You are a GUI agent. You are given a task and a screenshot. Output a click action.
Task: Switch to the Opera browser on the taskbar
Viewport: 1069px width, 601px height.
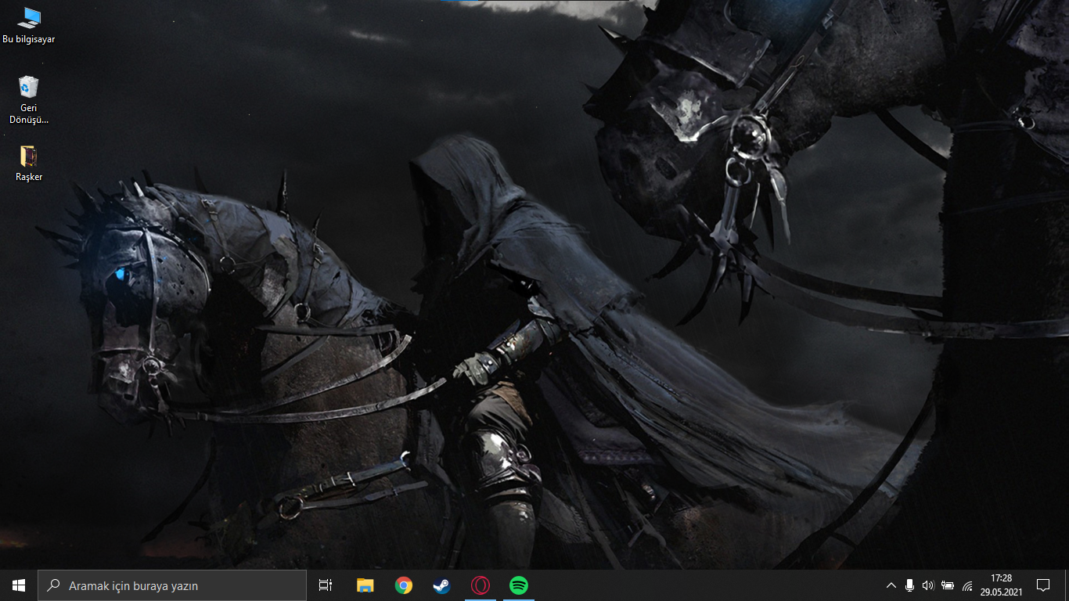[x=480, y=585]
